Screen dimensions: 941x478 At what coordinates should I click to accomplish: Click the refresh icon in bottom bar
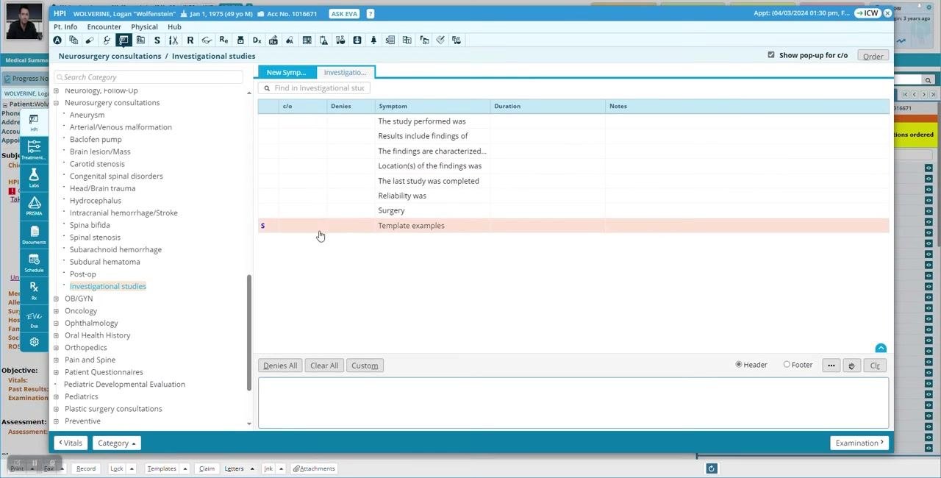click(711, 468)
